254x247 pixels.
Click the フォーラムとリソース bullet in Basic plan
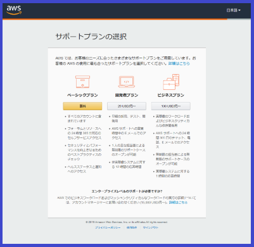pyautogui.click(x=84, y=133)
